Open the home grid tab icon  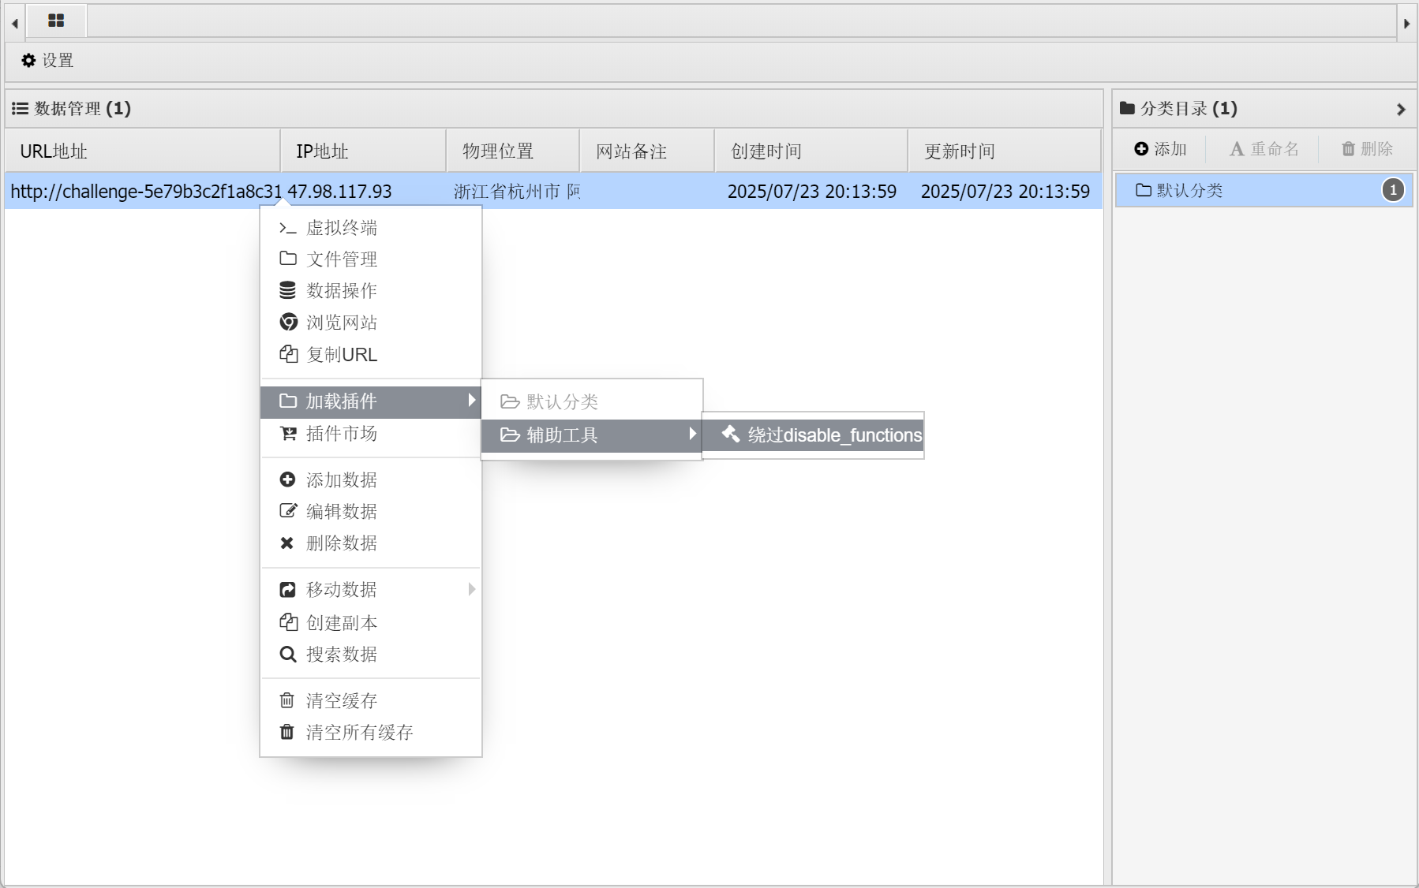[x=56, y=21]
